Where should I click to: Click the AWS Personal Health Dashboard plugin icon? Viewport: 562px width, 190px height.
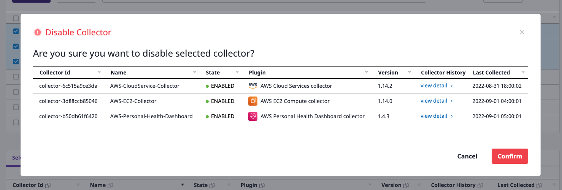pyautogui.click(x=253, y=116)
